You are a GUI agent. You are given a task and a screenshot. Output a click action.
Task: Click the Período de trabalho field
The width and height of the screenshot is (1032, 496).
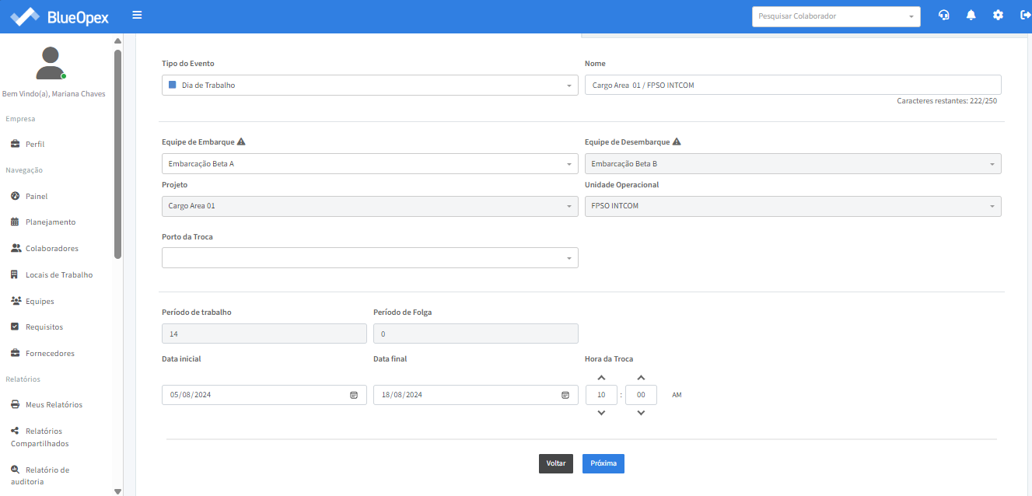click(x=264, y=334)
